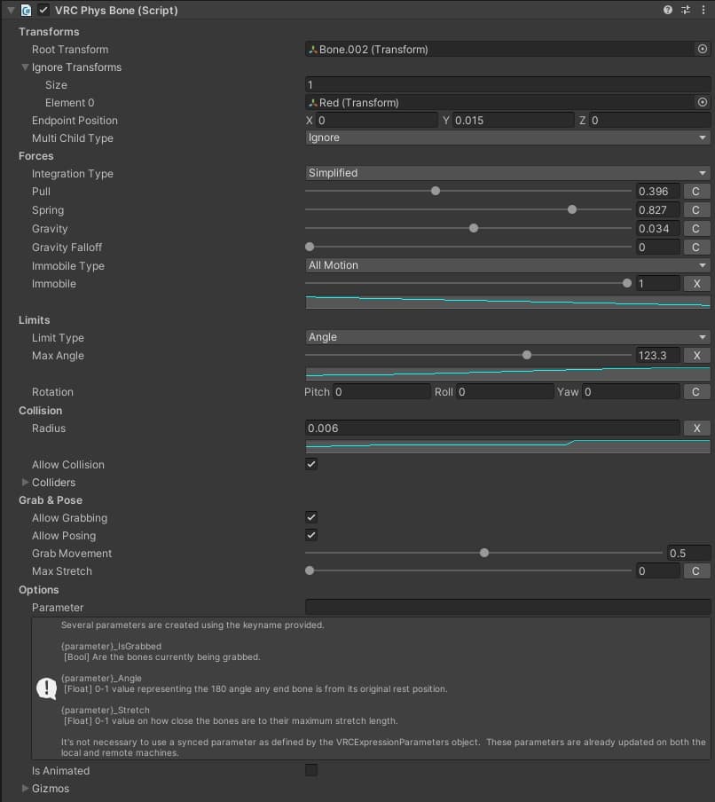This screenshot has height=802, width=715.
Task: Click the C button next to Gravity
Action: click(x=696, y=228)
